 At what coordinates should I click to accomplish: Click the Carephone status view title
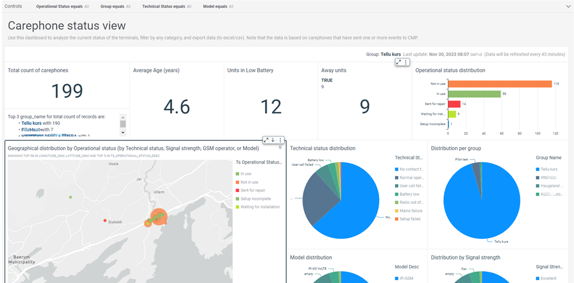(67, 26)
